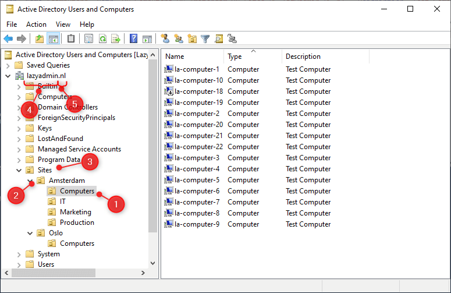Sort by the Type column header

point(253,57)
